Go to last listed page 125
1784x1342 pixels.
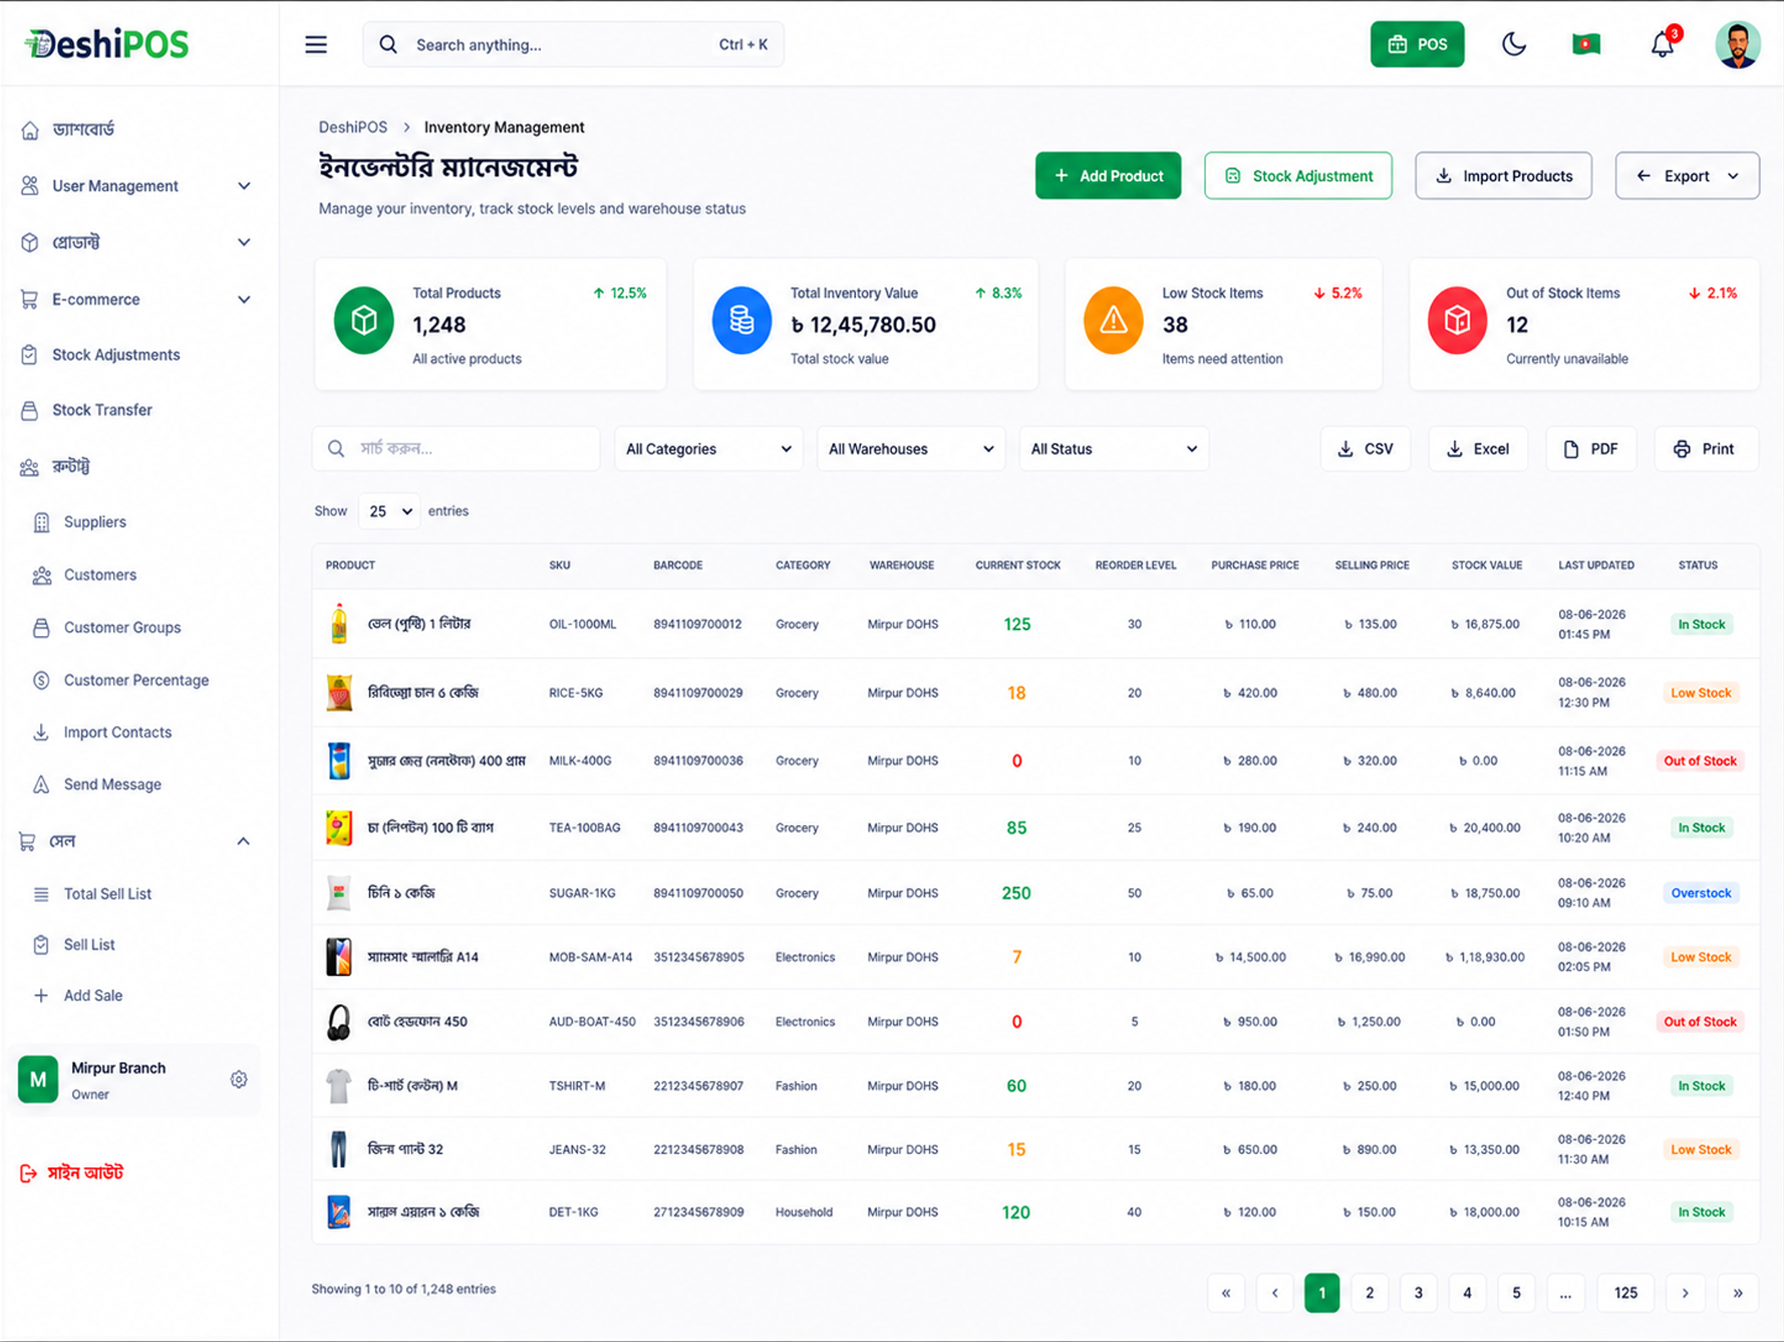tap(1625, 1293)
